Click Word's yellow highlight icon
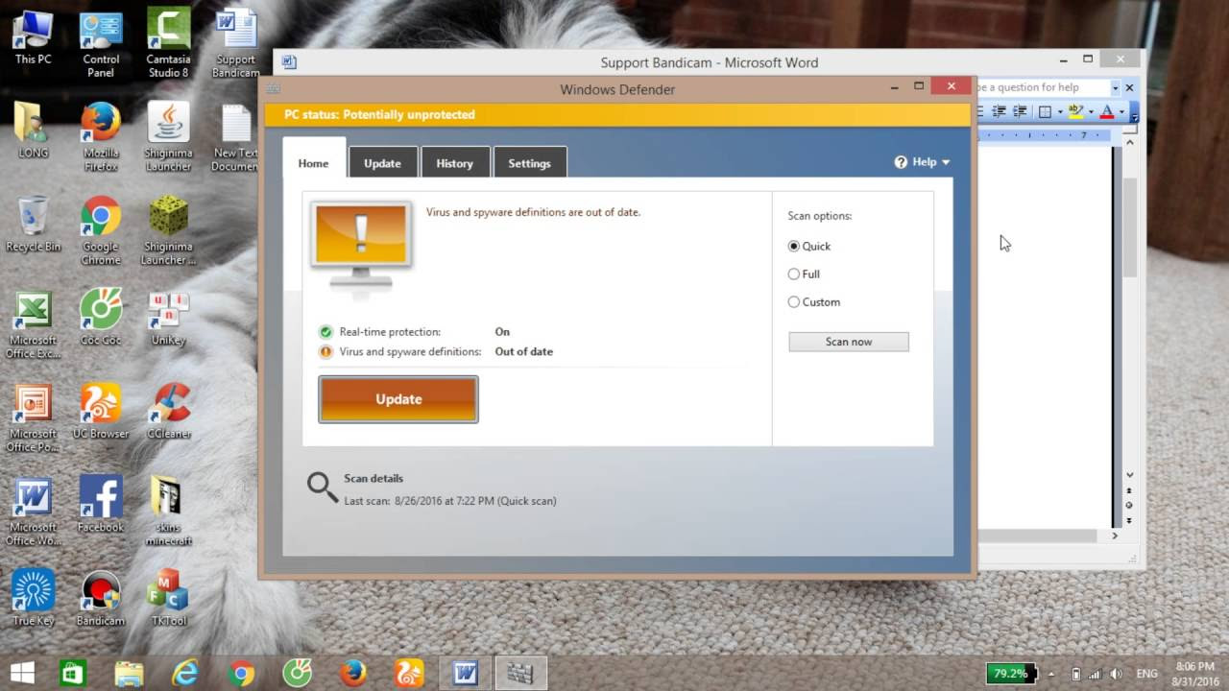 [1076, 111]
